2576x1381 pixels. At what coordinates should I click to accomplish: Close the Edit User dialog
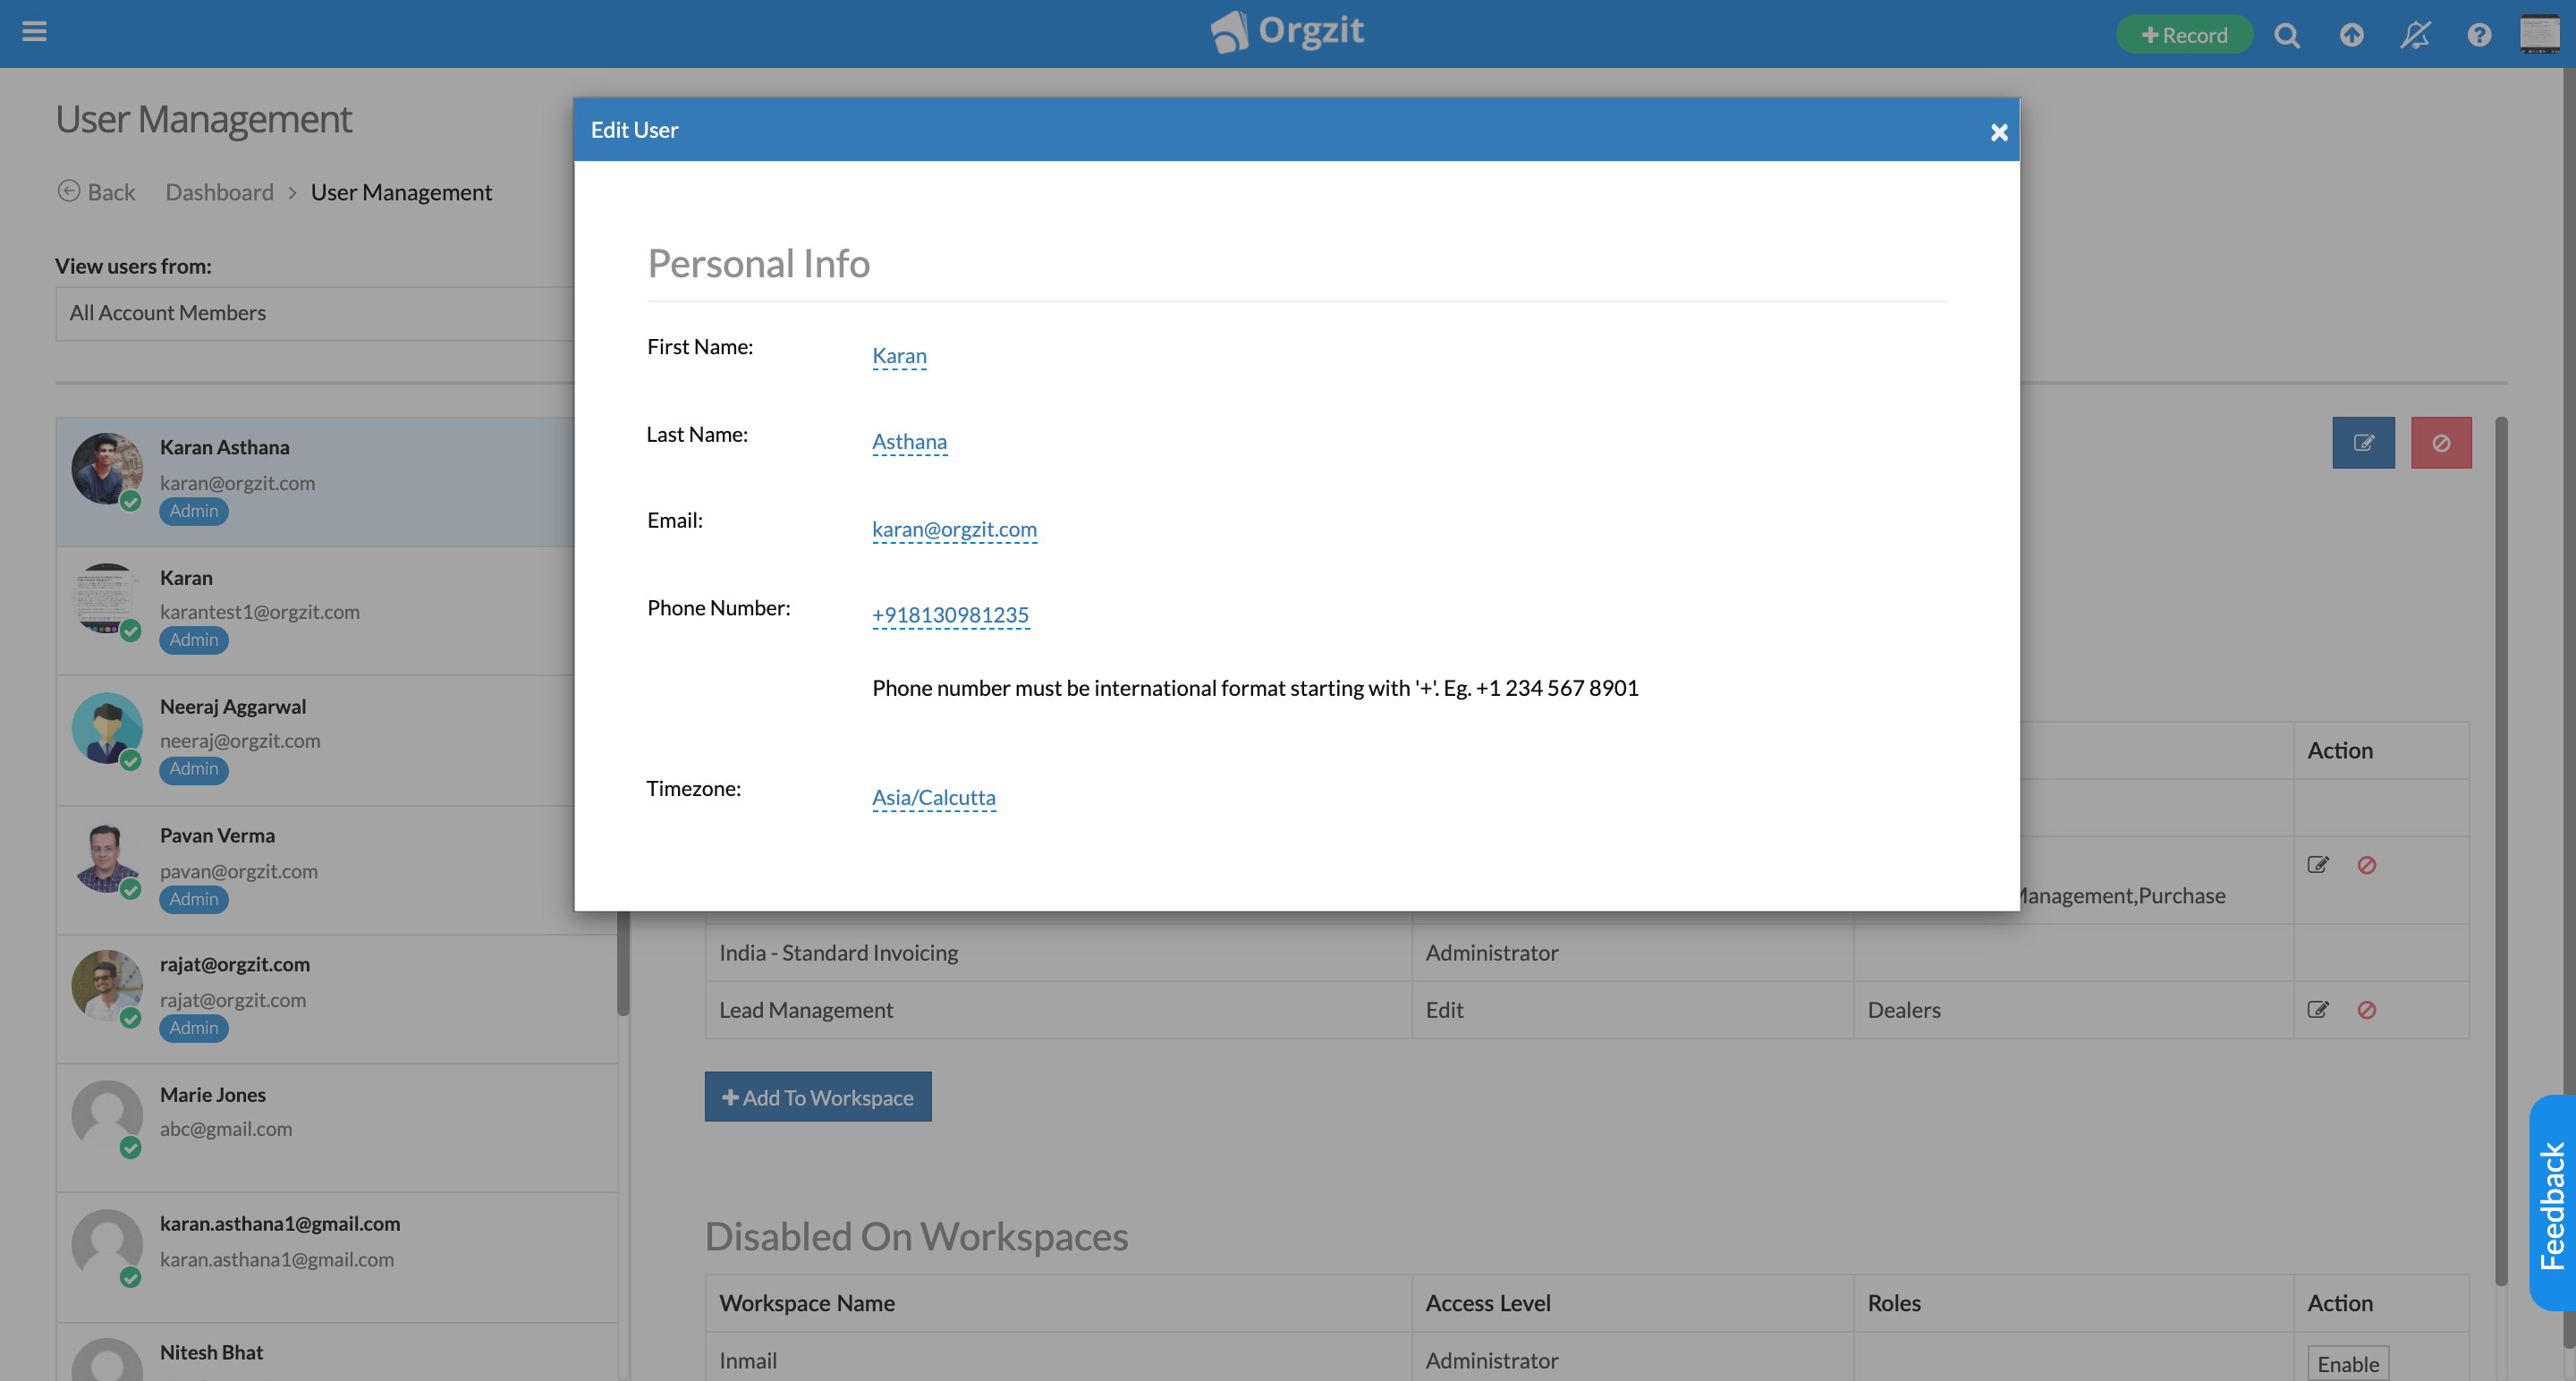click(1998, 132)
